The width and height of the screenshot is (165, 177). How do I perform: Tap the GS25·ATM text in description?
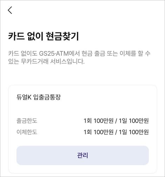click(54, 53)
